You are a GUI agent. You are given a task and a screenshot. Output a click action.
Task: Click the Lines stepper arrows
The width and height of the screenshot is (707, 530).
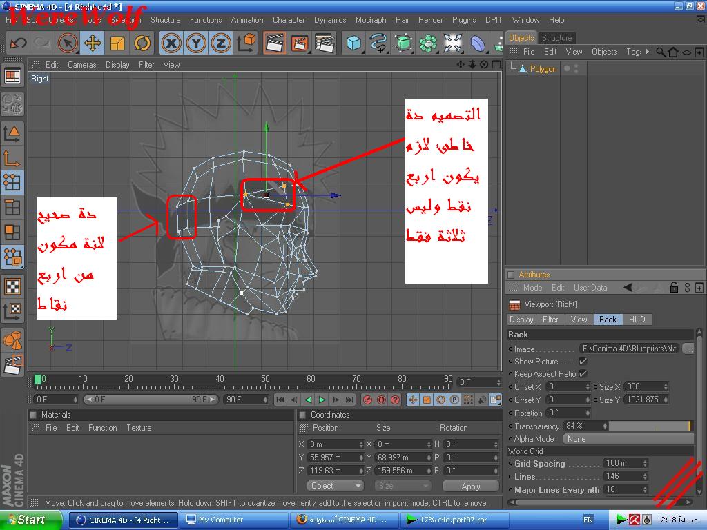point(645,476)
